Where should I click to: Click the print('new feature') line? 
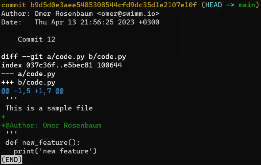[x=55, y=151]
